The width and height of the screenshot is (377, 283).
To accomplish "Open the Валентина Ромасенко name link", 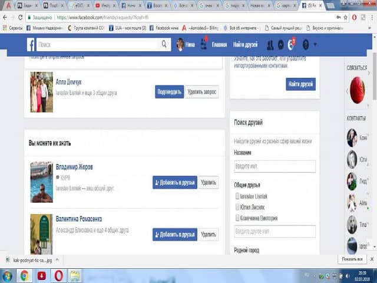I will point(79,219).
